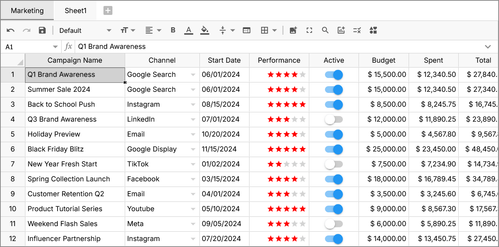Open channel dropdown for Q1 Brand Awareness
Image resolution: width=499 pixels, height=247 pixels.
coord(193,75)
